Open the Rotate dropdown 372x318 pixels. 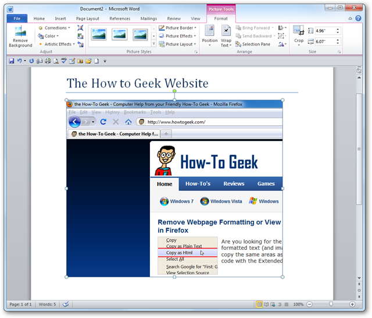[282, 44]
